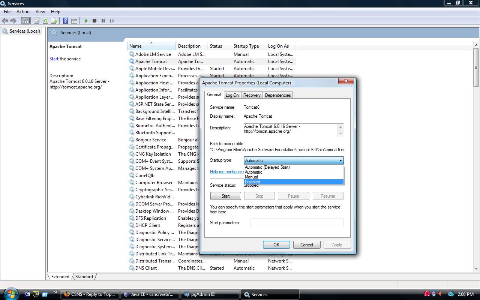Toggle Show/Hide Console Tree toolbar icon
Screen dimensions: 480x300
coord(25,21)
